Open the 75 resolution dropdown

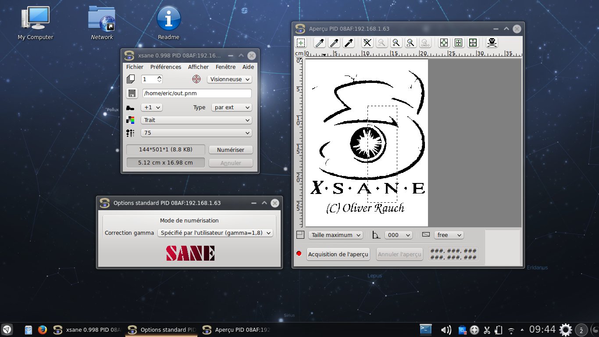point(196,133)
